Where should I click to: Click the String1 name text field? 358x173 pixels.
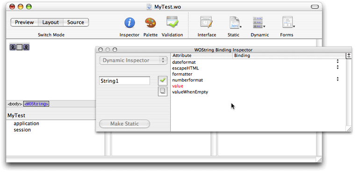coord(124,81)
